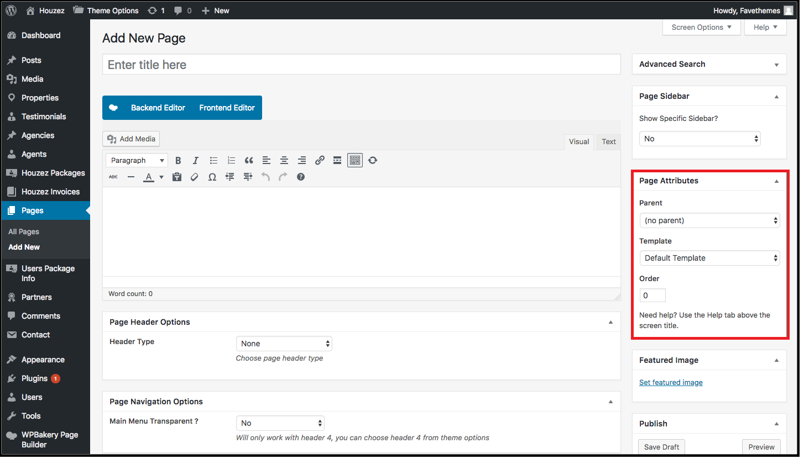Open Theme Options in admin bar
The width and height of the screenshot is (804, 459).
(106, 10)
